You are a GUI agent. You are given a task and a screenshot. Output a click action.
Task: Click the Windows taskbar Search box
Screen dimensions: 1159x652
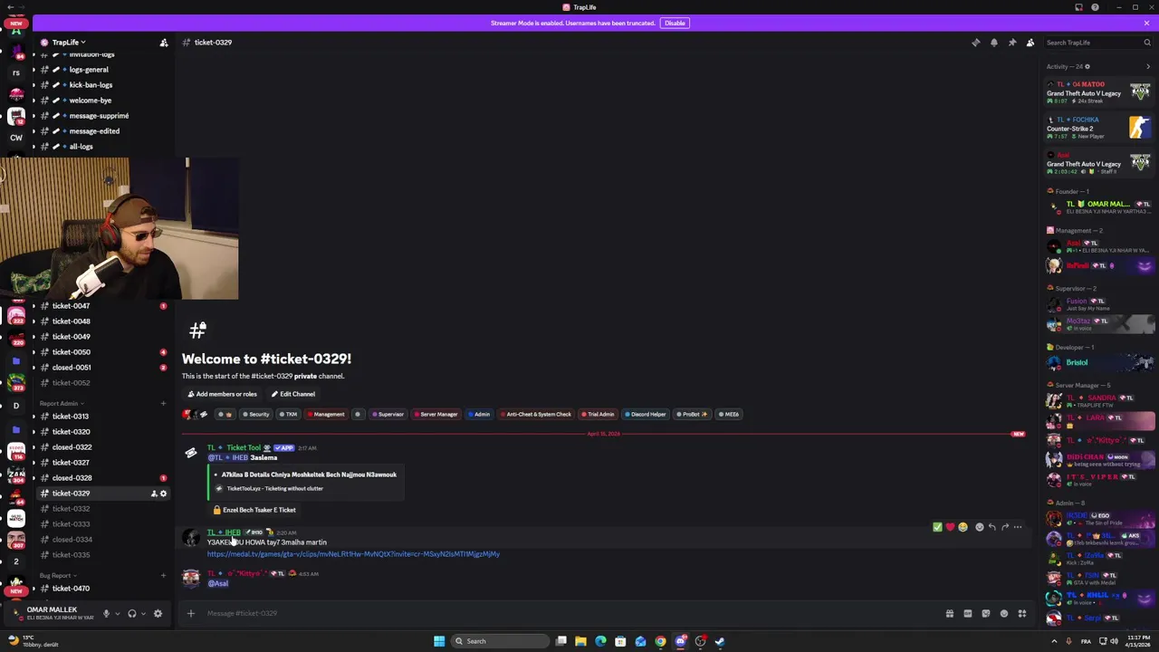[x=501, y=641]
